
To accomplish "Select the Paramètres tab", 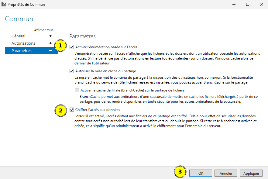I will (31, 50).
